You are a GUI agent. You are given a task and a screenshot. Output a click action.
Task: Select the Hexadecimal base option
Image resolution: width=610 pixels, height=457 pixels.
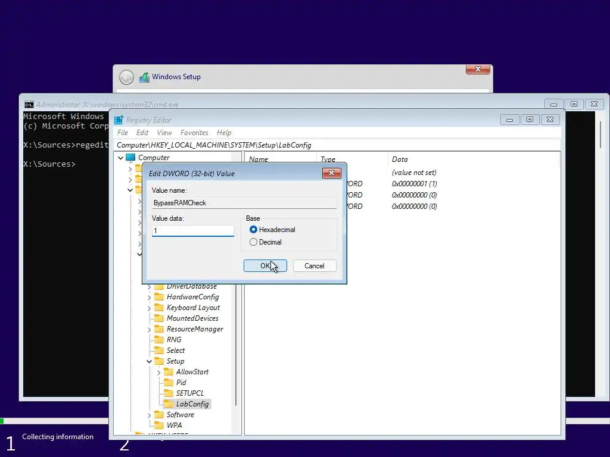pos(272,230)
